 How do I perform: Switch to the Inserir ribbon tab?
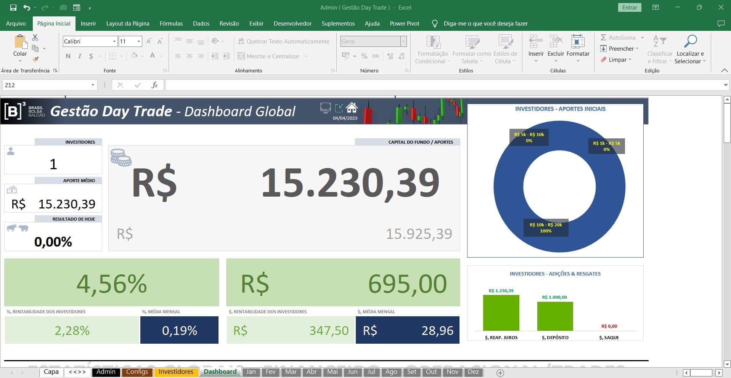(88, 23)
